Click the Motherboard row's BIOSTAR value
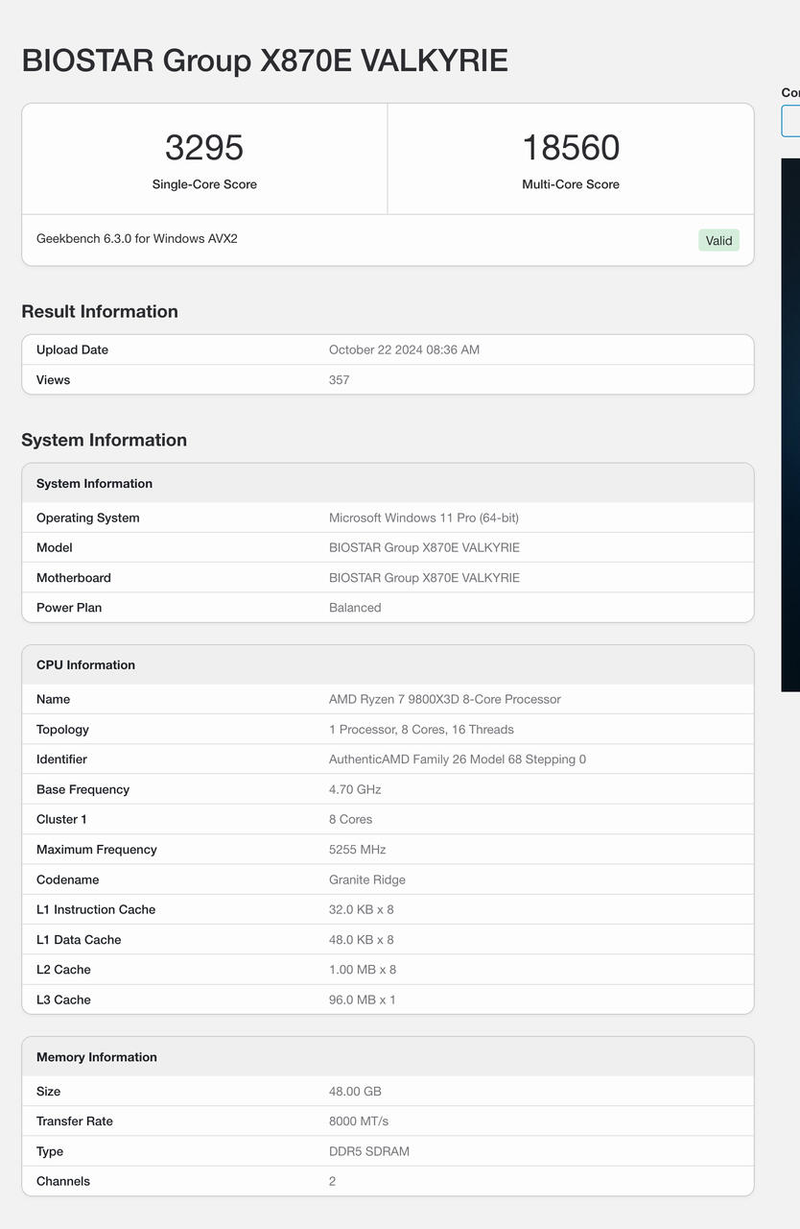This screenshot has width=800, height=1229. [424, 578]
